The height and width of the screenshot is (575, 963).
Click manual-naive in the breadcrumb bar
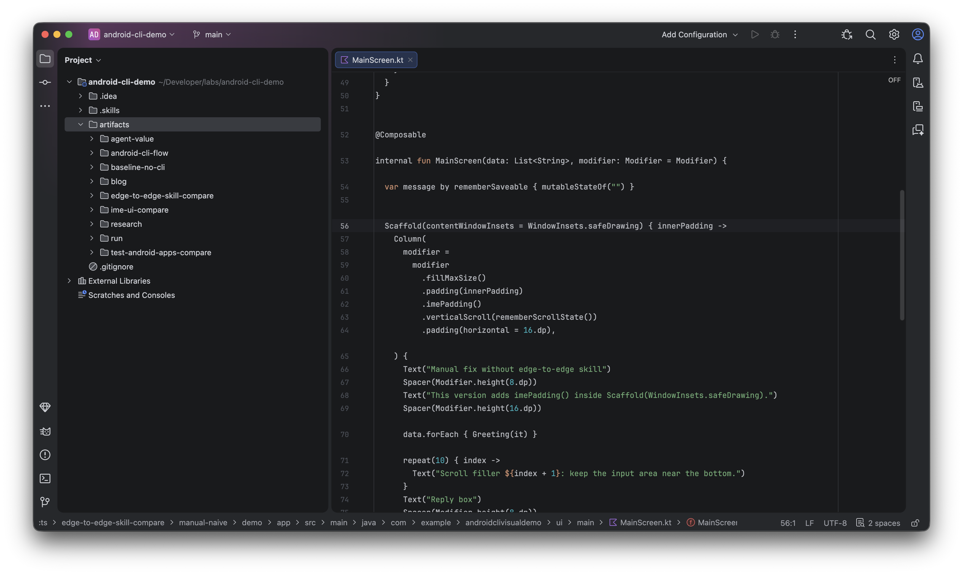tap(203, 523)
